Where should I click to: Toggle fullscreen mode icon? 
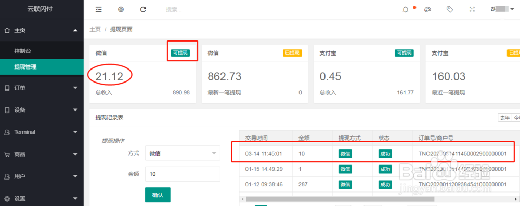point(472,10)
